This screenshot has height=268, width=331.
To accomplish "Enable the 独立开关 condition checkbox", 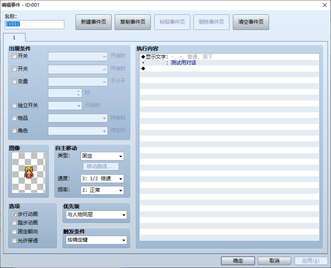I will coord(14,105).
